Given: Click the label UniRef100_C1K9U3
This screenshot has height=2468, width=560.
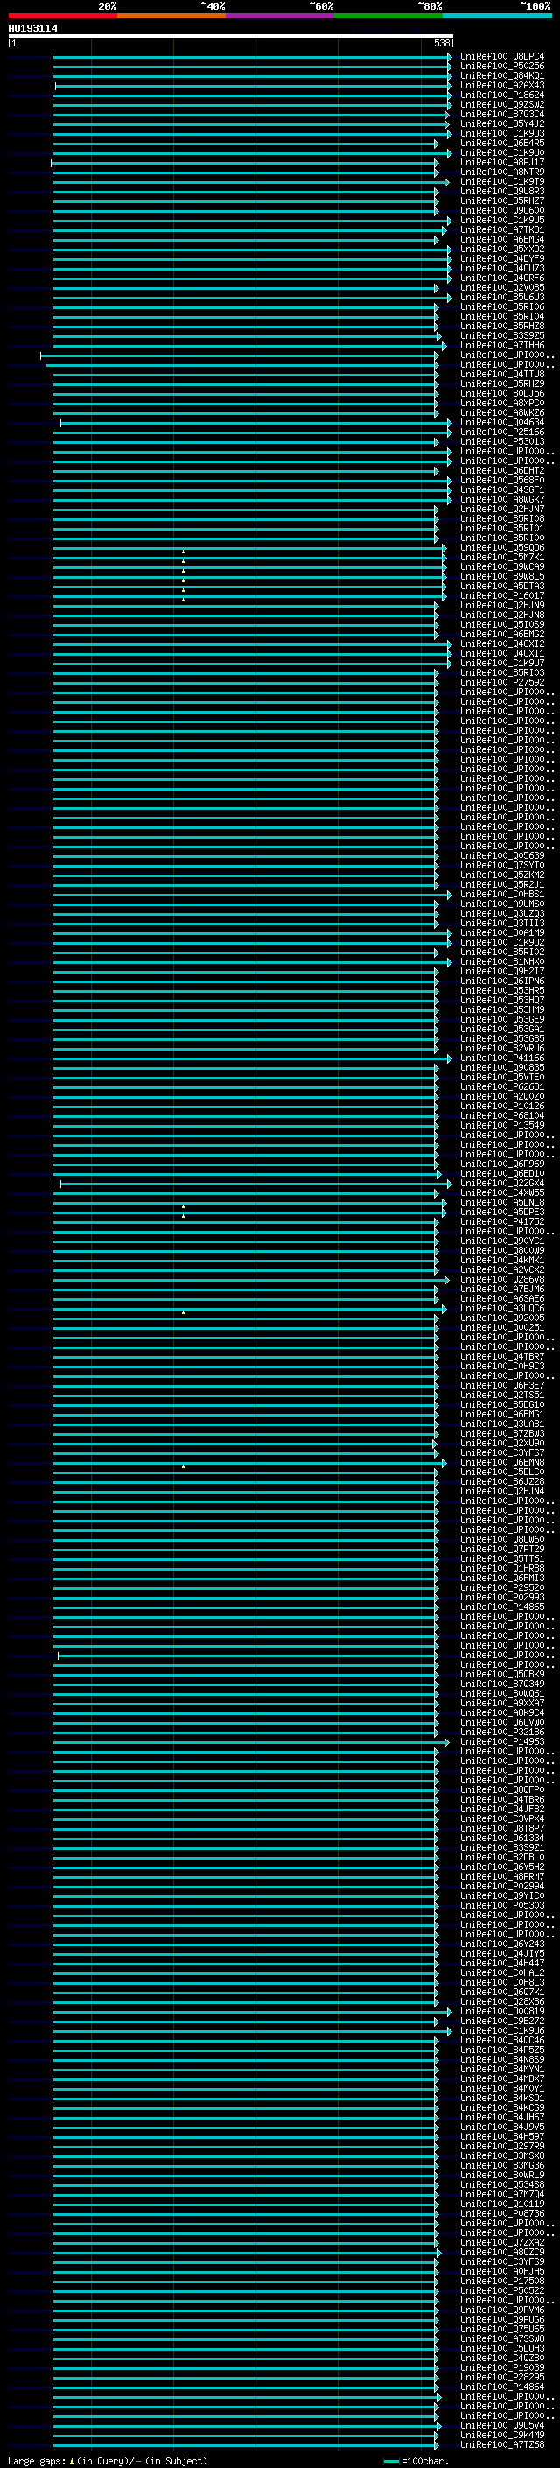Looking at the screenshot, I should (x=501, y=133).
